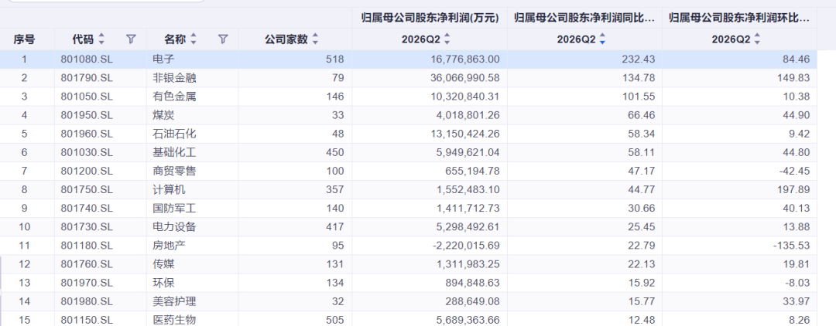Click code 801750.SL
836x326 pixels.
tap(87, 190)
